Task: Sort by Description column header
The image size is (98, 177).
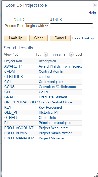Action: [x=47, y=61]
